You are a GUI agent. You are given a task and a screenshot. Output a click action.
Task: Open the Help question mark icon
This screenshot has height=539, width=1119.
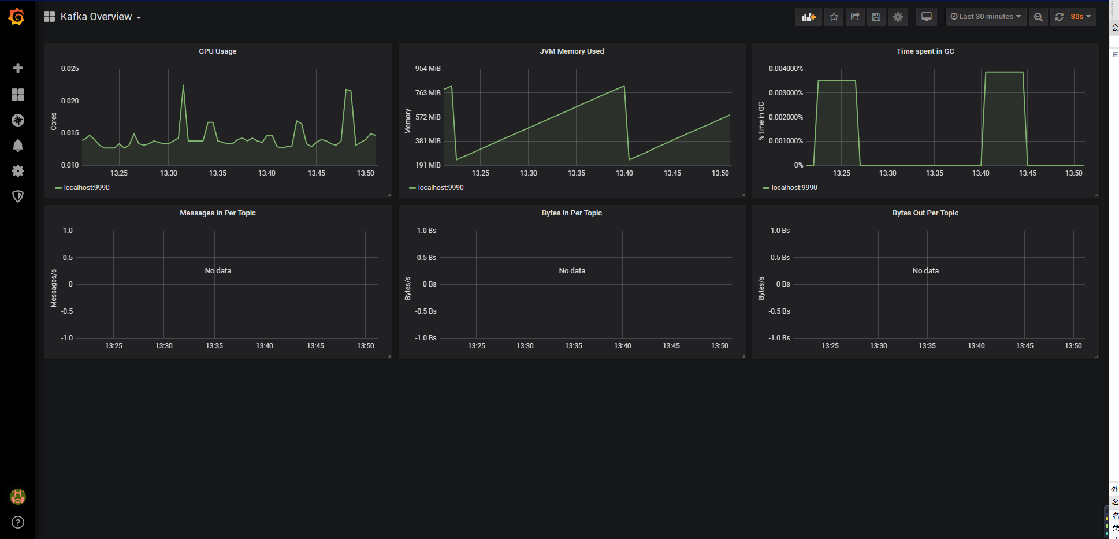click(x=18, y=522)
